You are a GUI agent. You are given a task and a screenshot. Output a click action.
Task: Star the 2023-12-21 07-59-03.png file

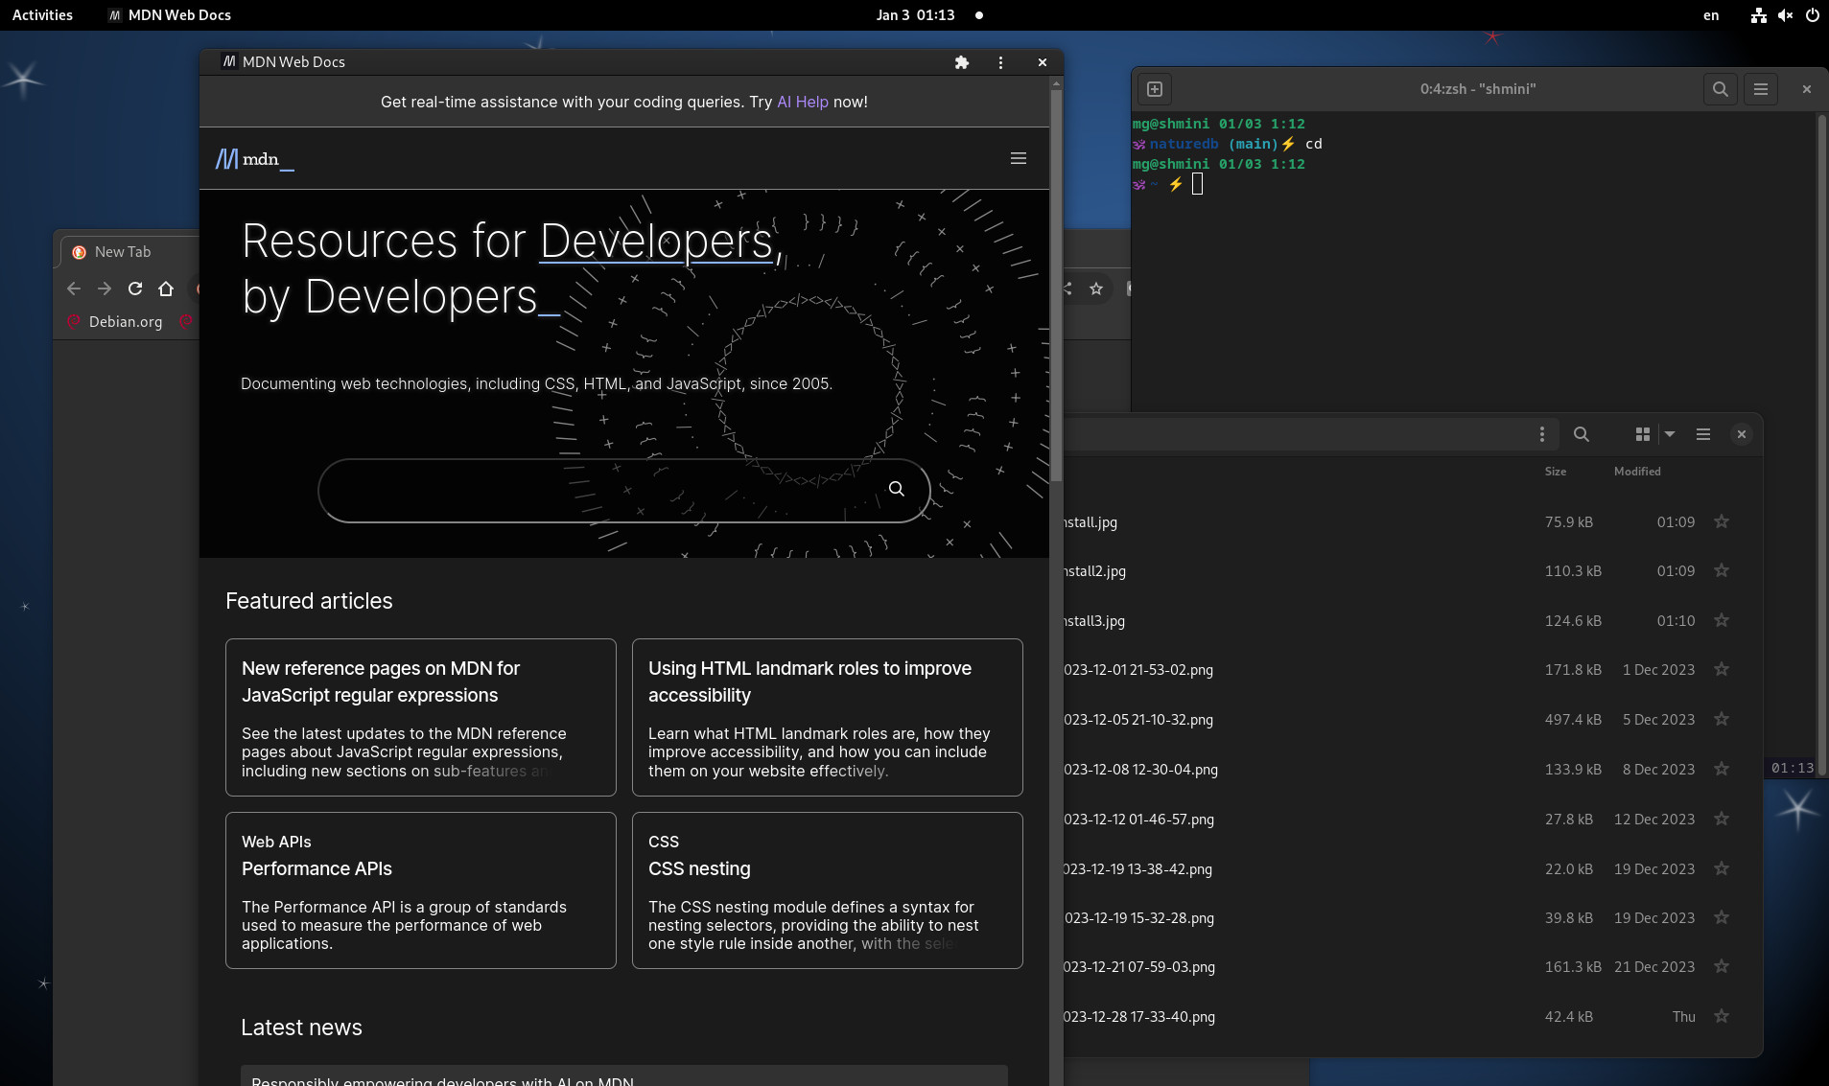pyautogui.click(x=1722, y=967)
